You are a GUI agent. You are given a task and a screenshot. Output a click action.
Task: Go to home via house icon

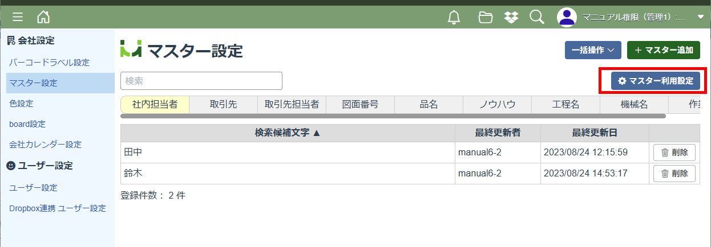tap(43, 17)
